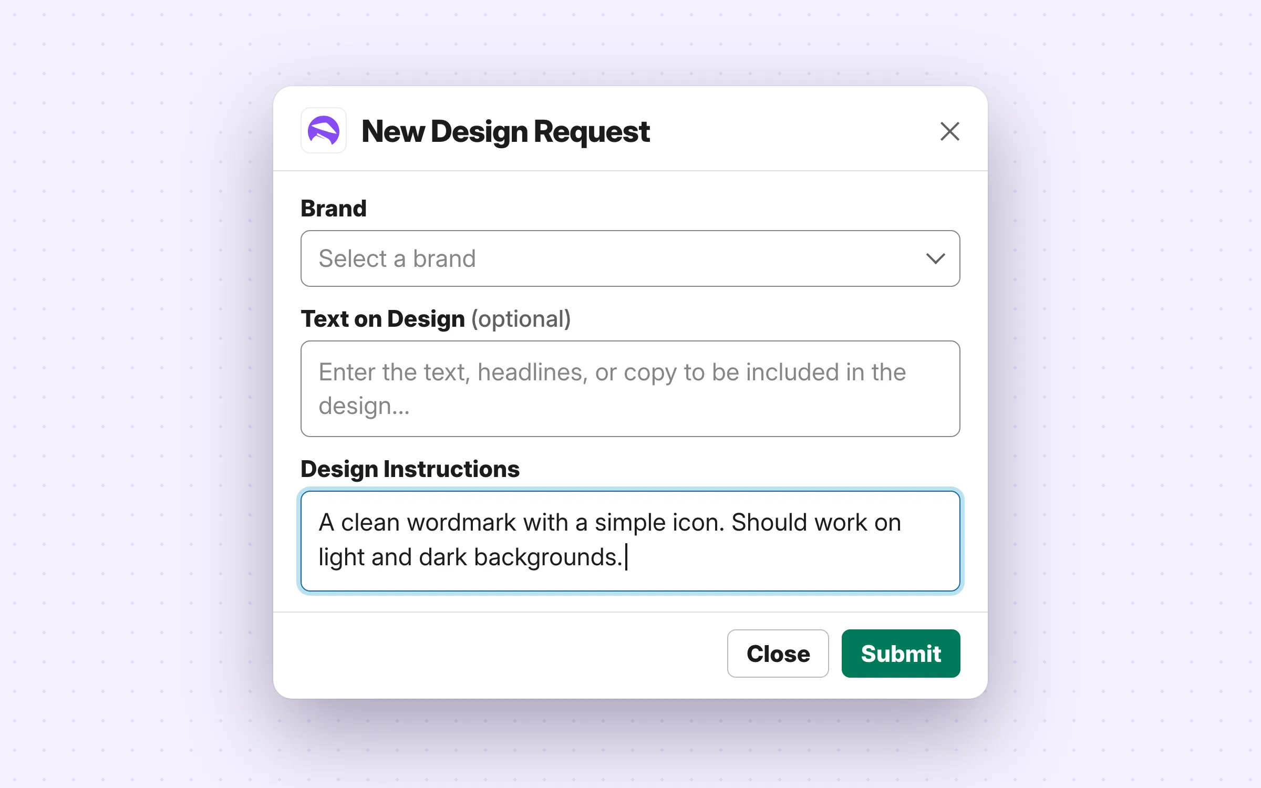The width and height of the screenshot is (1261, 788).
Task: Click inside Design Instructions text area
Action: 630,541
